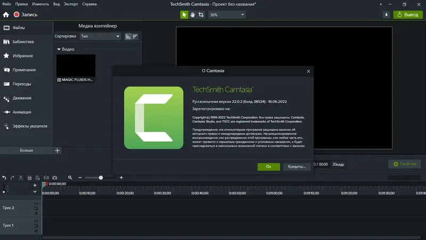This screenshot has width=426, height=240.
Task: Click the 30кадр frame rate label
Action: [x=338, y=164]
